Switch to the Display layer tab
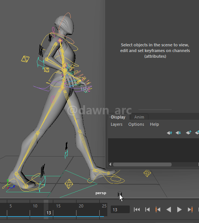This screenshot has height=223, width=199. point(118,117)
